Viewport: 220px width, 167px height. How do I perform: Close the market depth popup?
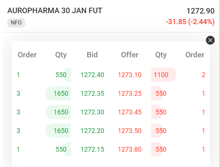210,40
